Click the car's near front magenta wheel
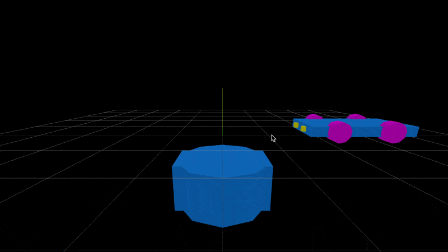The height and width of the screenshot is (252, 448). pos(339,133)
